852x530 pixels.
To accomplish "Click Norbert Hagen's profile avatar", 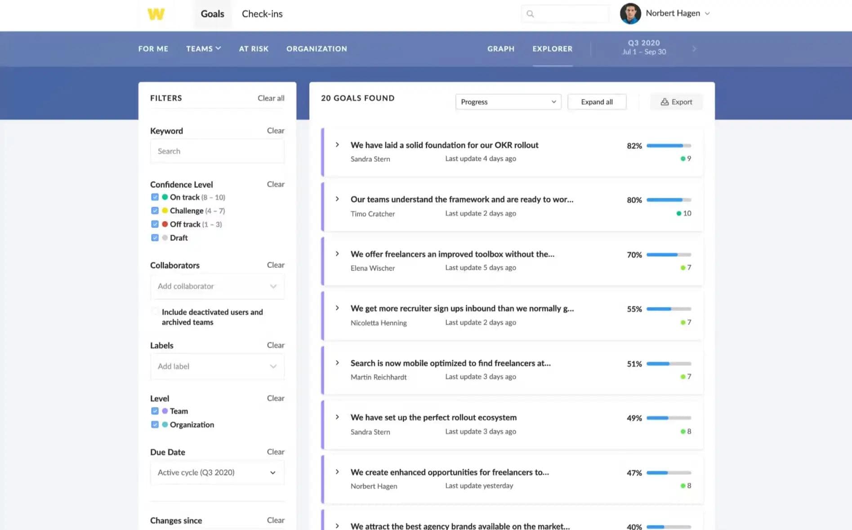I will 629,13.
